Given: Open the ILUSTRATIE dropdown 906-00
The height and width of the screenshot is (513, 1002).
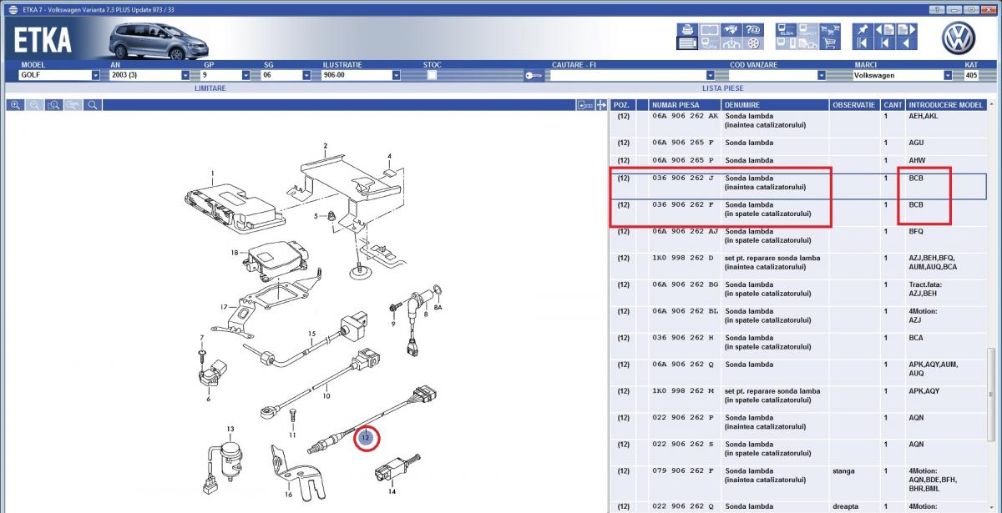Looking at the screenshot, I should [395, 75].
